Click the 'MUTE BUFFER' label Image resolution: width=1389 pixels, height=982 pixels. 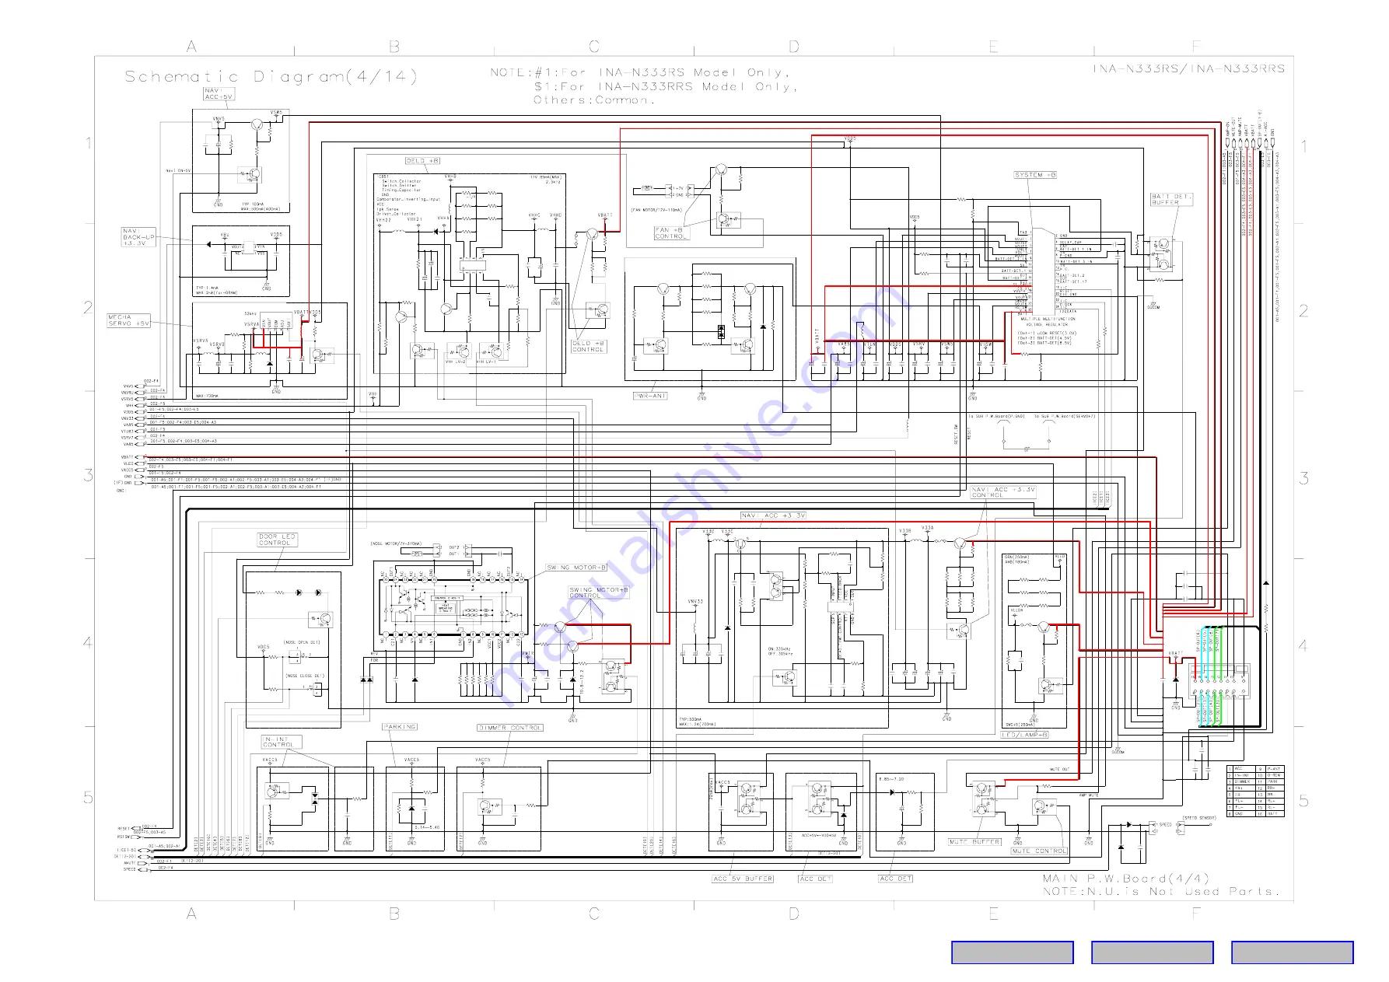tap(974, 842)
